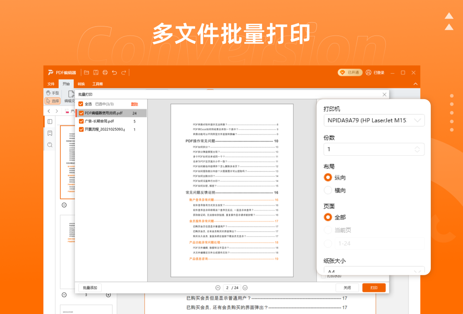Click the plus icon beside page number 3
The image size is (463, 314).
coord(108,295)
